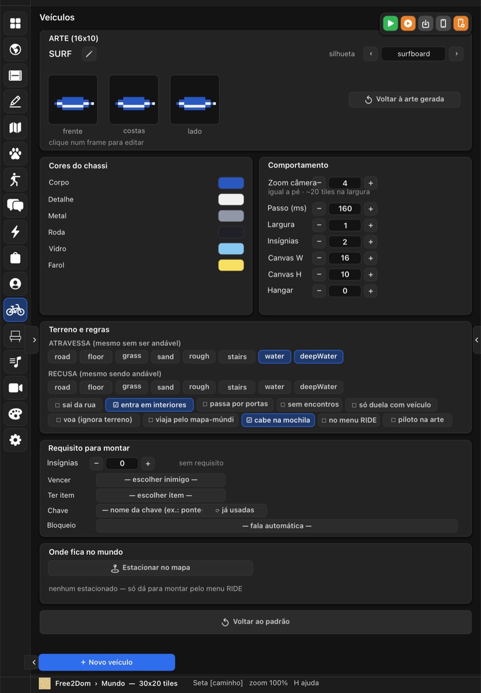Click 'Voltar ao padrão' button
The image size is (481, 693).
[255, 622]
